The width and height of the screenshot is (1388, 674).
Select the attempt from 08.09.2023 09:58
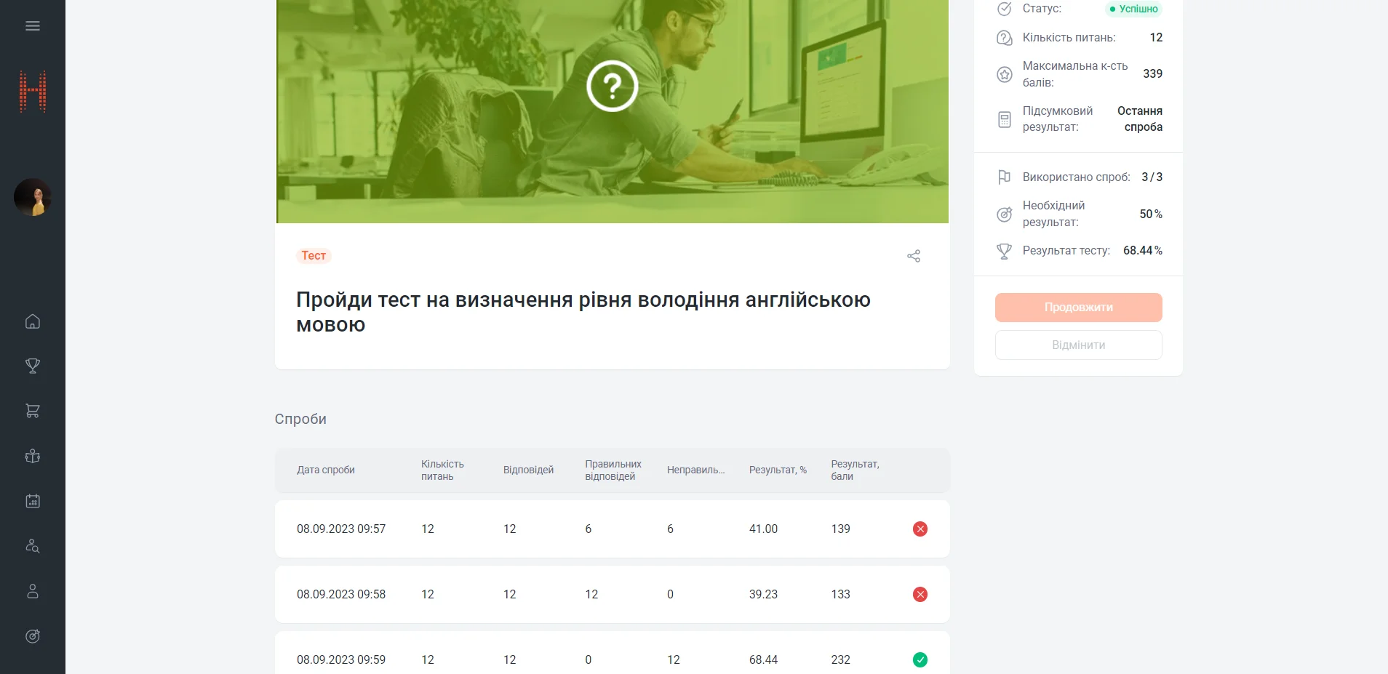341,595
